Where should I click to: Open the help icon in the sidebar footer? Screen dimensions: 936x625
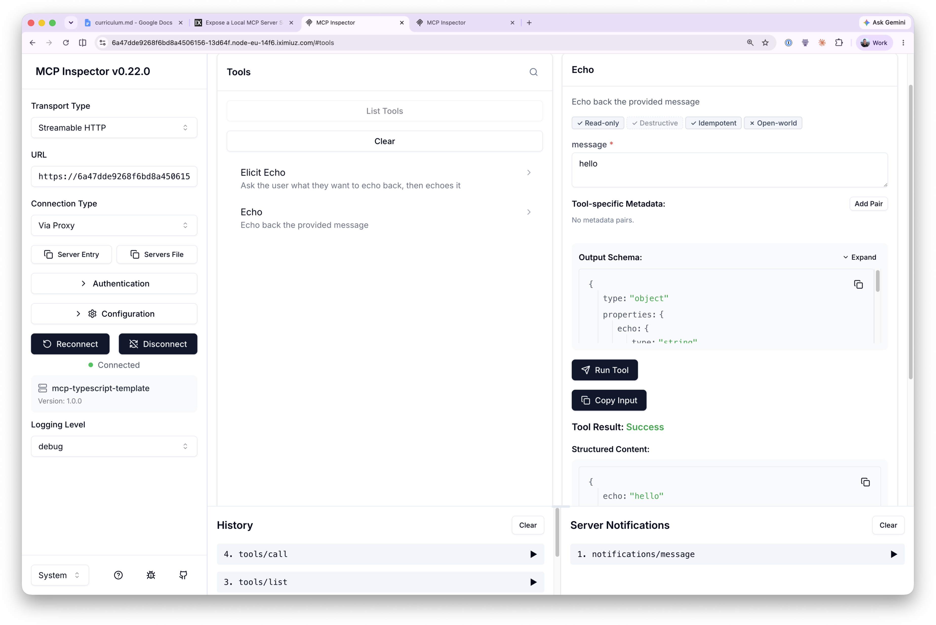[x=118, y=575]
